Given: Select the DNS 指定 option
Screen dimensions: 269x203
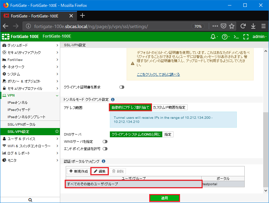Looking at the screenshot, I should pyautogui.click(x=168, y=134).
